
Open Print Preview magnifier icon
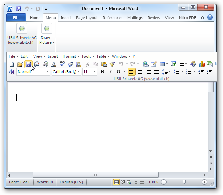click(x=53, y=64)
